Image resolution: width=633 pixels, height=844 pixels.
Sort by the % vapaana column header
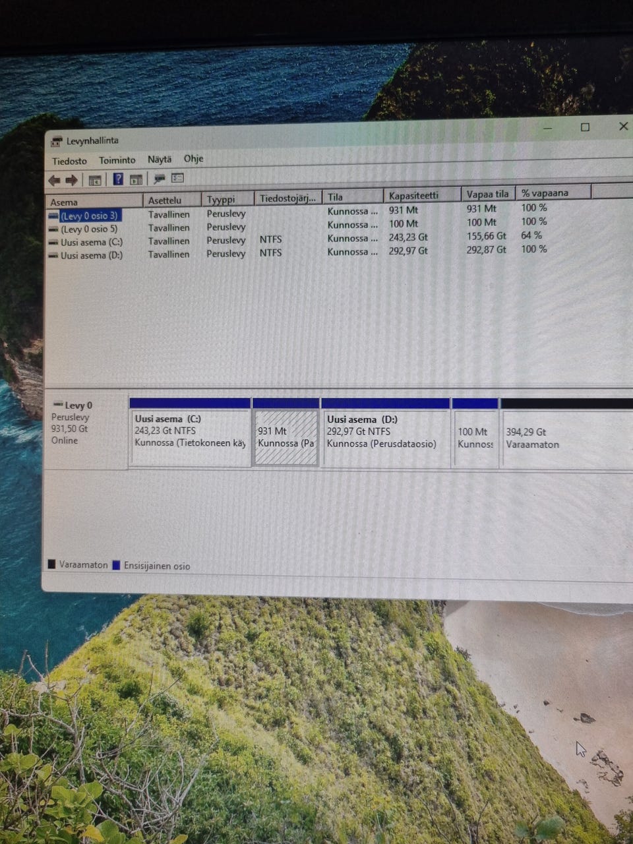pyautogui.click(x=553, y=193)
